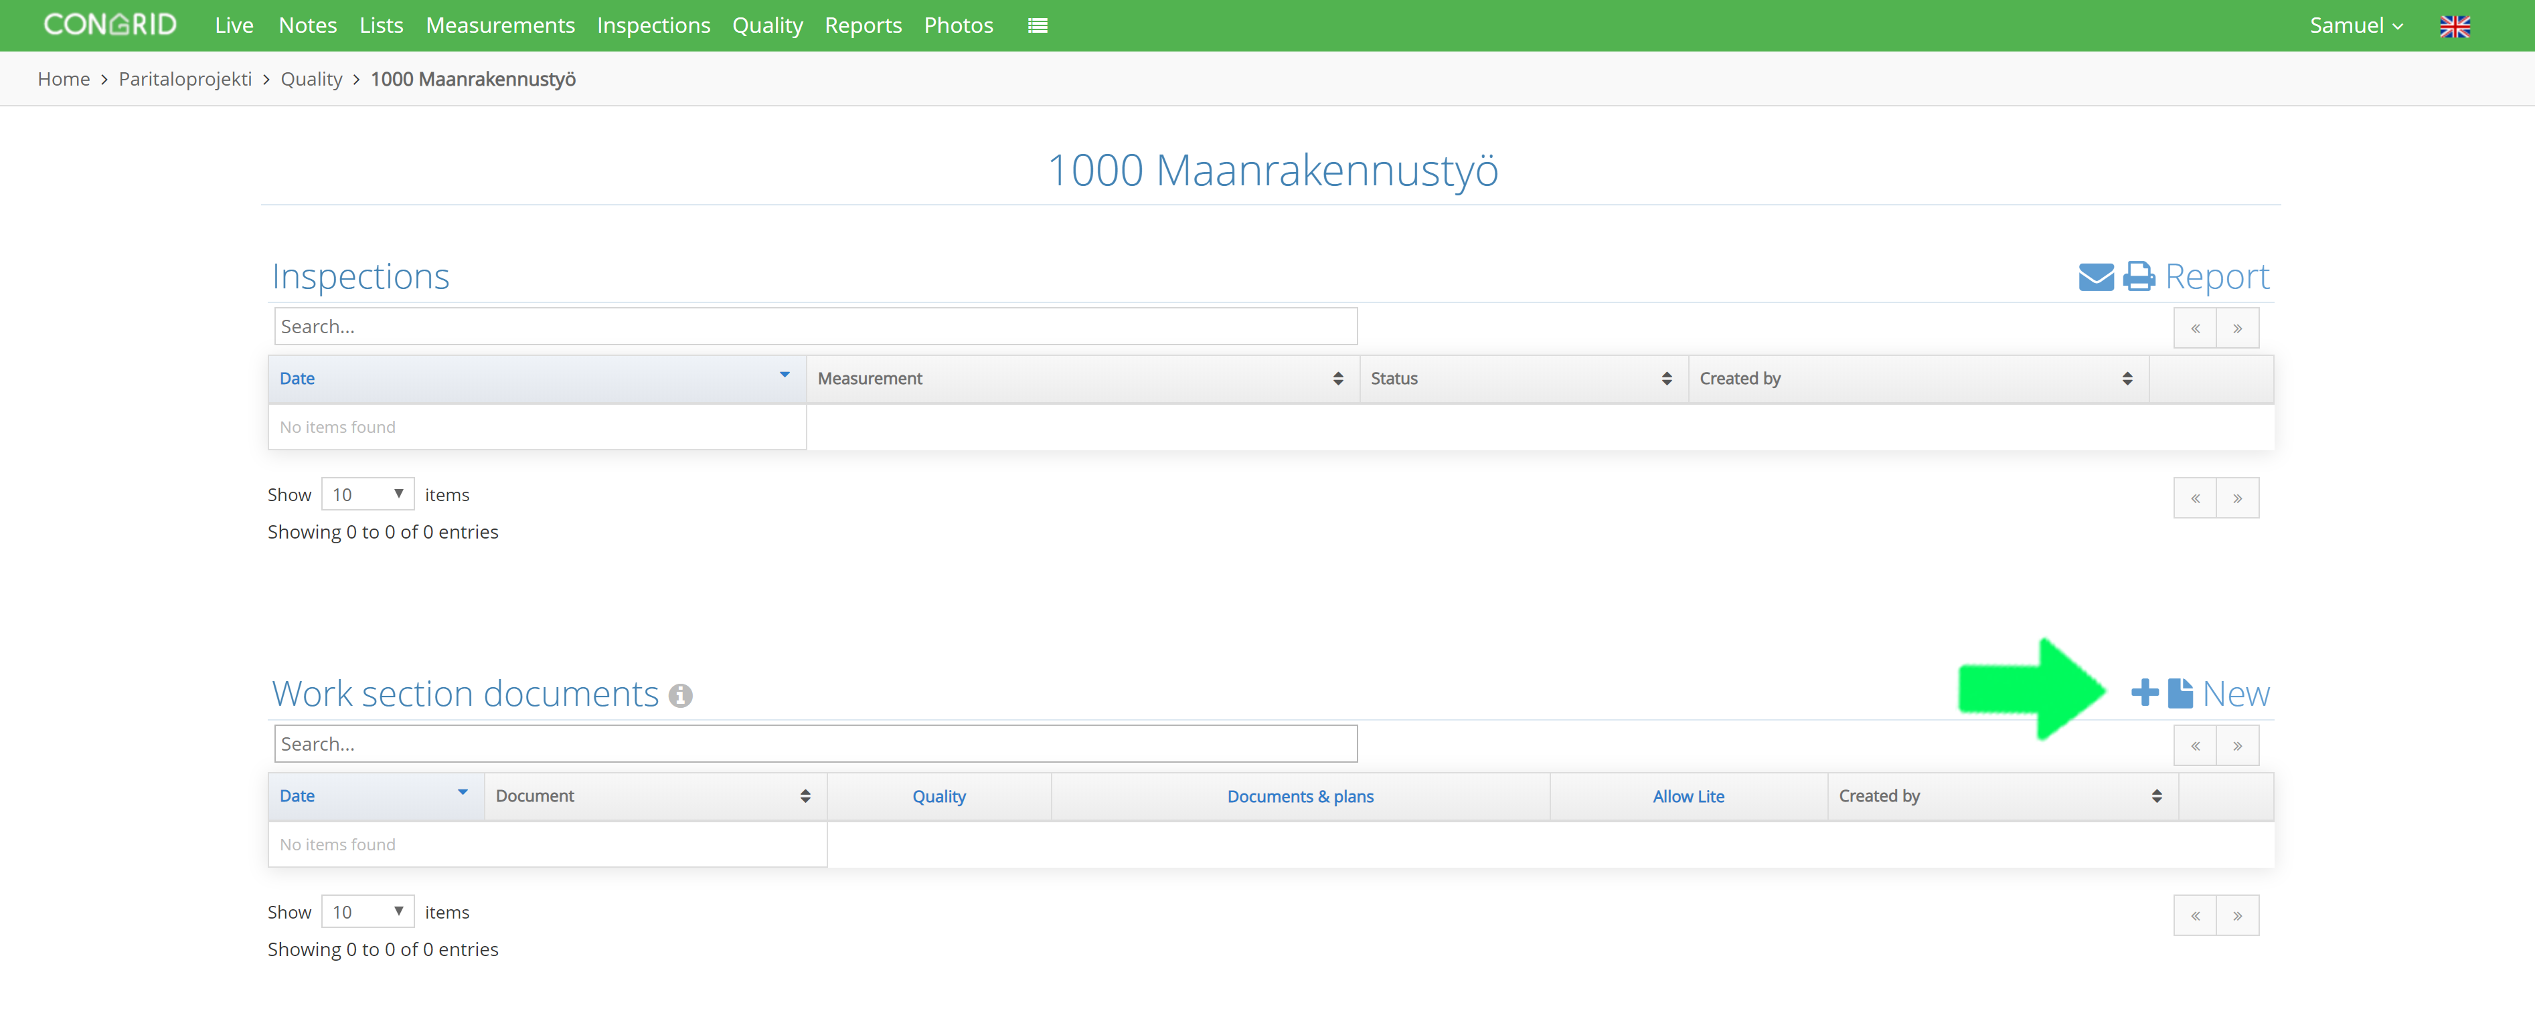The width and height of the screenshot is (2535, 1035).
Task: Open the Inspections show items count dropdown
Action: pos(367,494)
